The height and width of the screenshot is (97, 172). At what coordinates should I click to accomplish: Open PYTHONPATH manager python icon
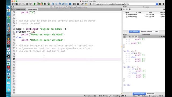click(86, 4)
